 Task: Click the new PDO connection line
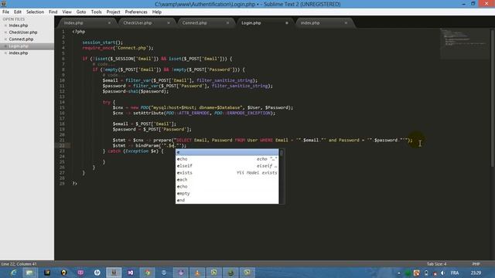pos(203,108)
